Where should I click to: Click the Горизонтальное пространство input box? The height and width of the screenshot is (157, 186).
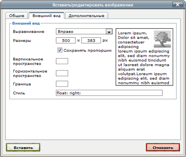click(x=62, y=73)
